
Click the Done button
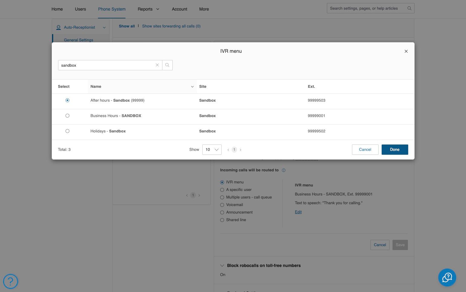[395, 150]
